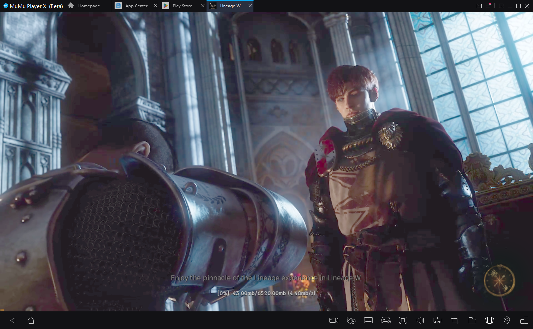Viewport: 533px width, 329px height.
Task: Click the MuMu Player X (Beta) title
Action: click(x=36, y=6)
